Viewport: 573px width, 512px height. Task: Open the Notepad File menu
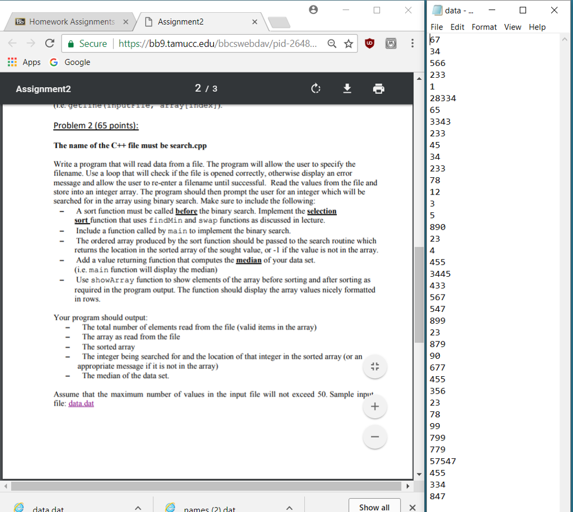[437, 27]
